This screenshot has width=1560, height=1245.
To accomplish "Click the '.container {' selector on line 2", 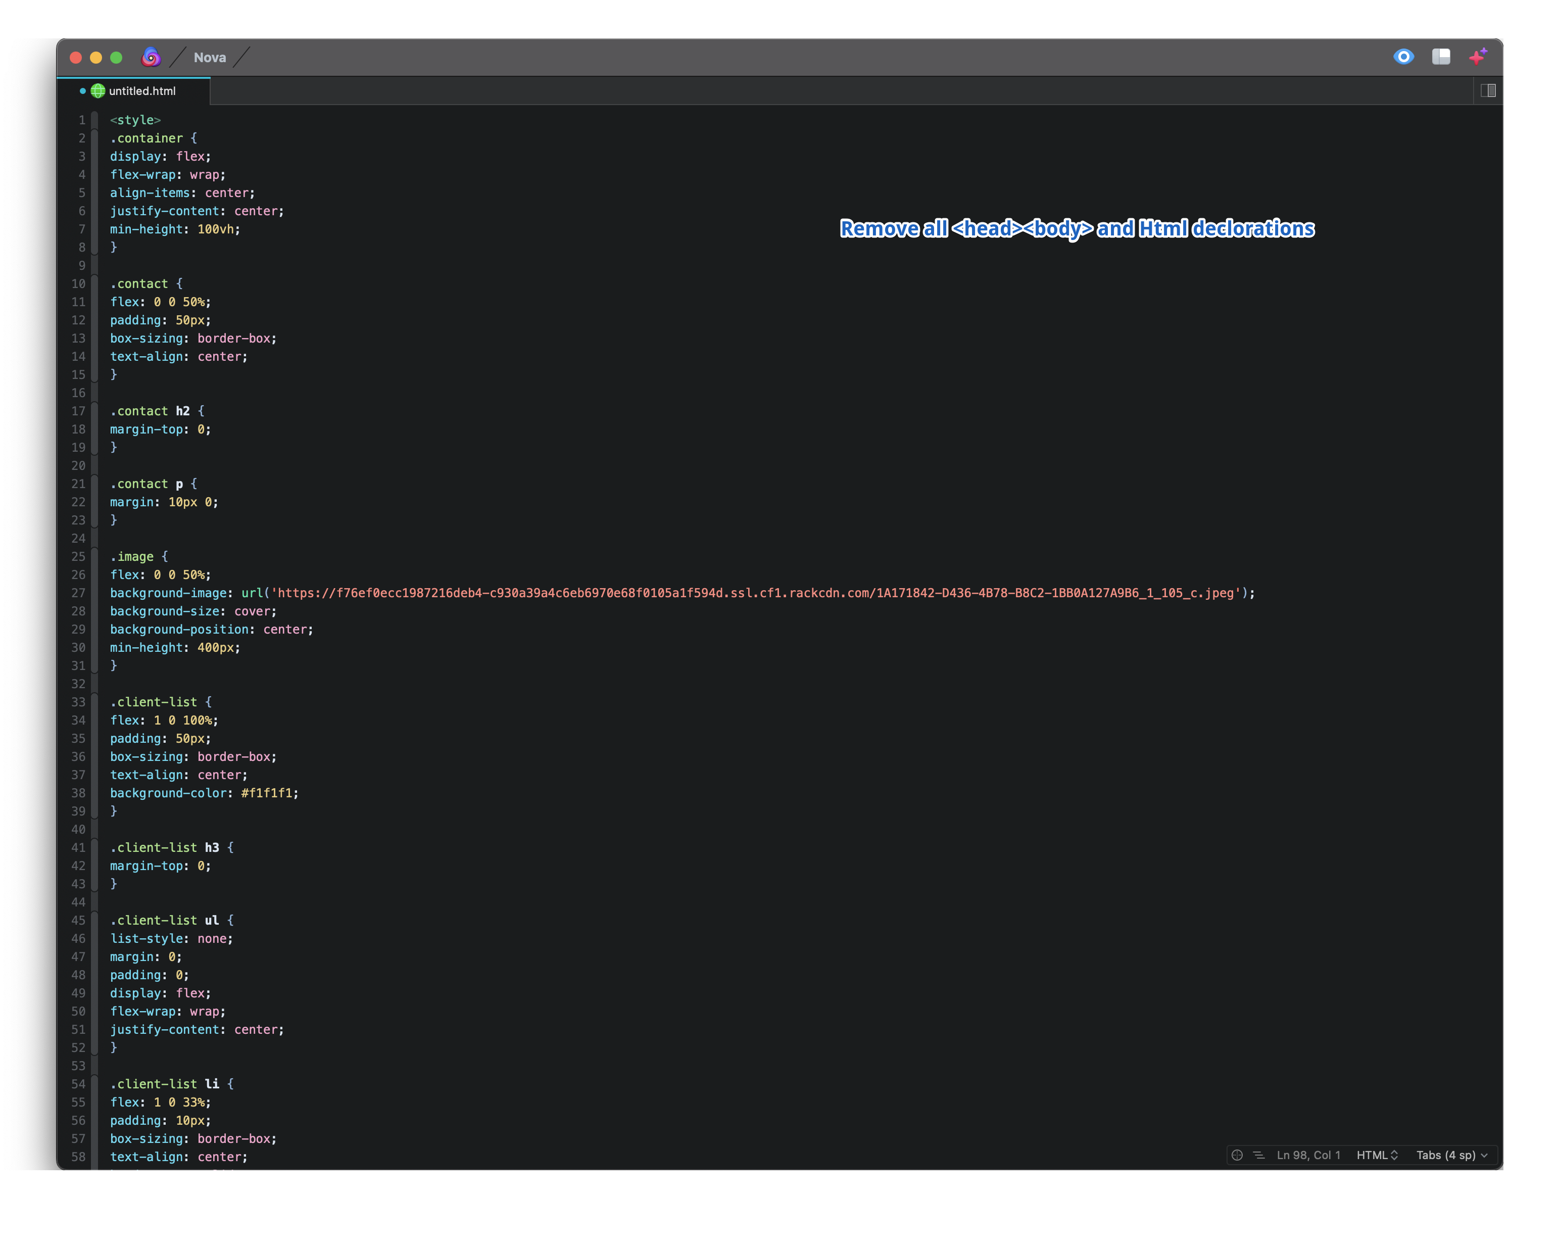I will pyautogui.click(x=154, y=138).
